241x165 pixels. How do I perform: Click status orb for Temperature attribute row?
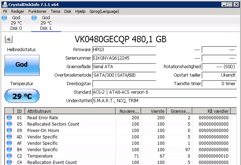click(9, 156)
